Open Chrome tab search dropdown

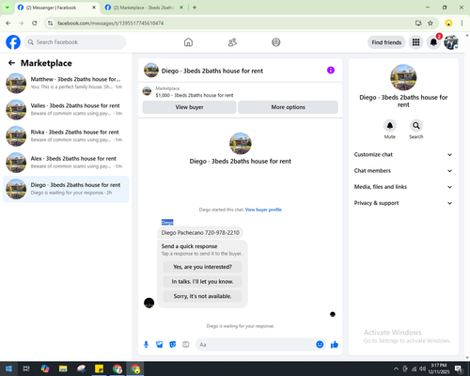(7, 8)
